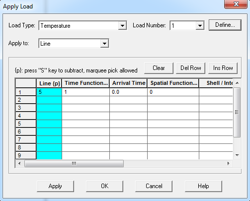Open Help for Apply Load
This screenshot has width=250, height=201.
point(203,186)
